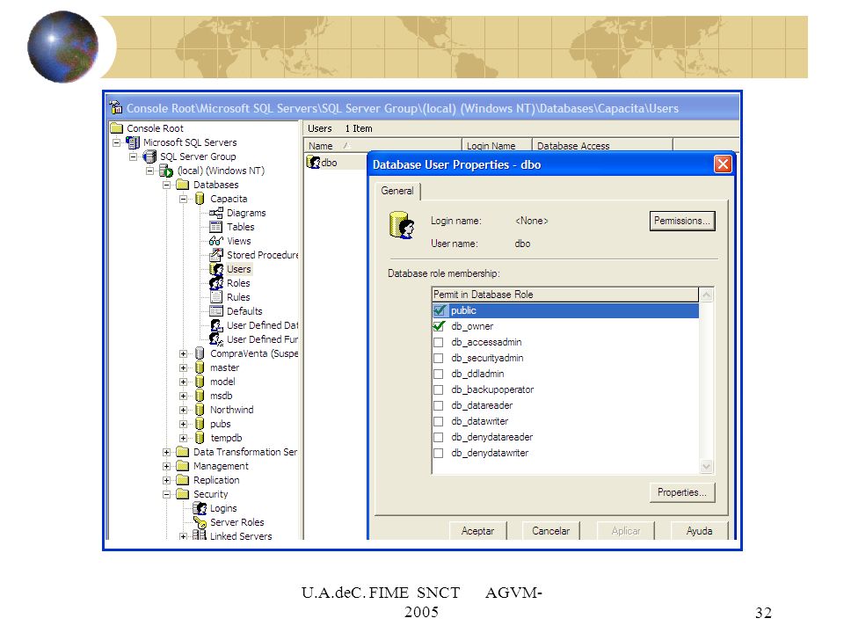Expand the Data Transformation Services node
The height and width of the screenshot is (633, 844).
pyautogui.click(x=166, y=452)
